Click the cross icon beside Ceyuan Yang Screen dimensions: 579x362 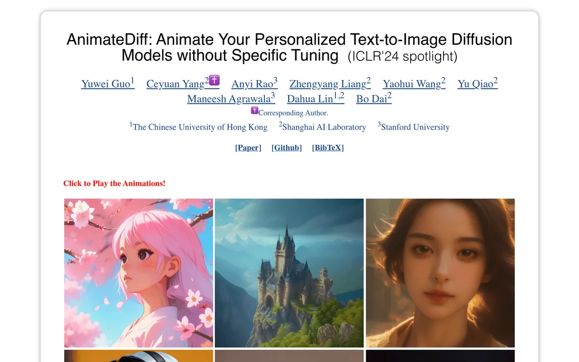[214, 81]
